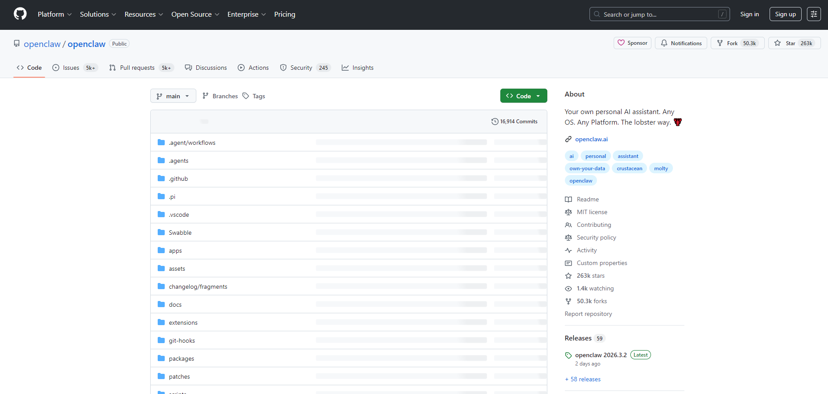Image resolution: width=828 pixels, height=394 pixels.
Task: Open the Discussions tab
Action: tap(206, 68)
